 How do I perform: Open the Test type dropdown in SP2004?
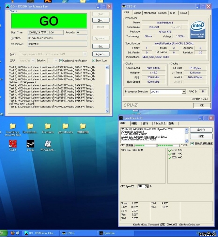pyautogui.click(x=85, y=54)
